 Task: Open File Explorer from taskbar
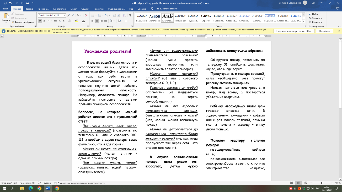pyautogui.click(x=22, y=188)
